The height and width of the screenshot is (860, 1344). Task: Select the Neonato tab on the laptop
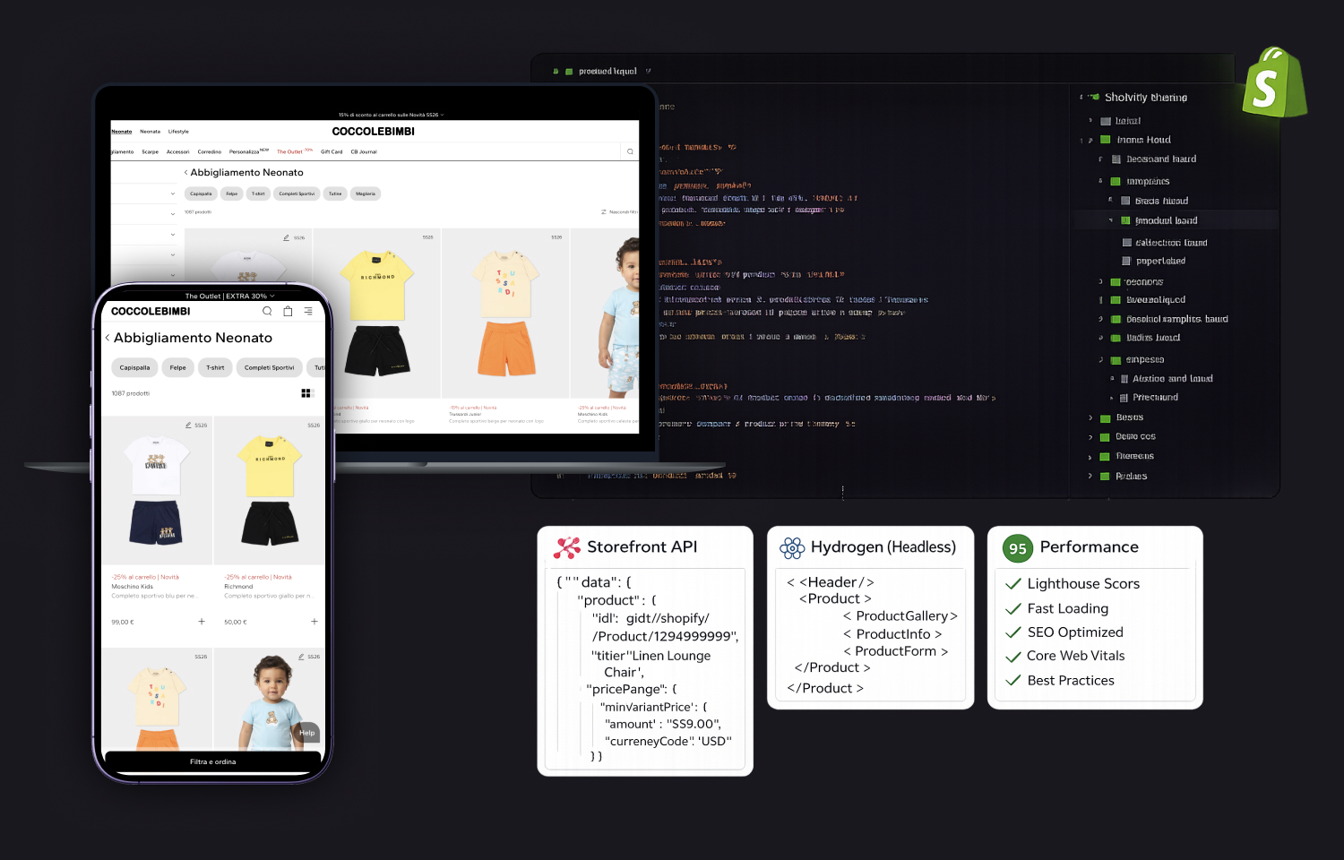tap(122, 132)
